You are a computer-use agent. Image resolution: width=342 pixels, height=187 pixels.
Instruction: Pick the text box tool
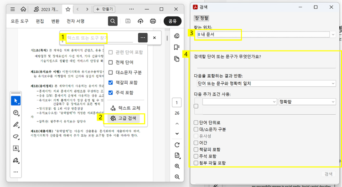16,148
